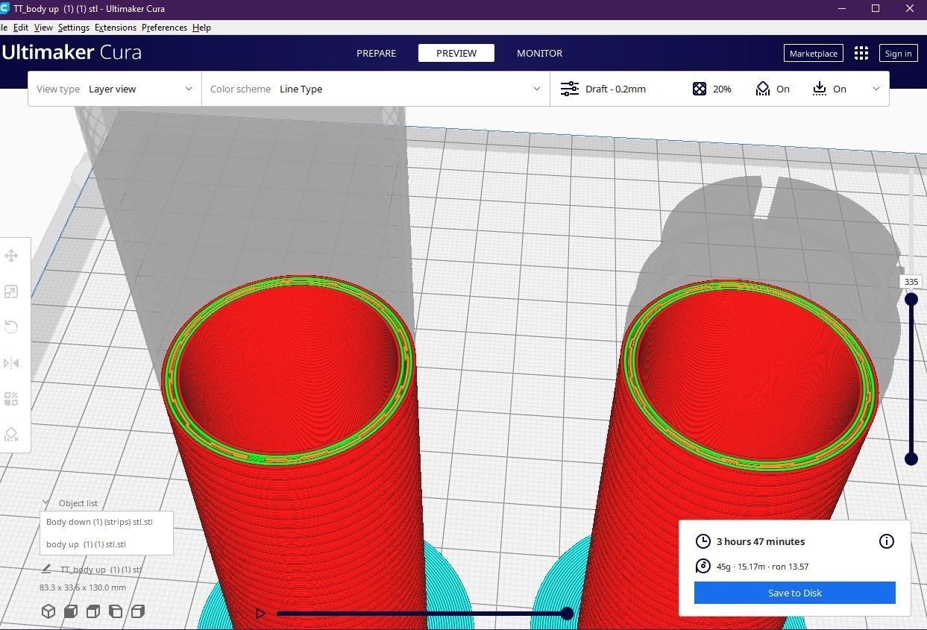This screenshot has width=927, height=630.
Task: Open the View menu
Action: pyautogui.click(x=43, y=28)
